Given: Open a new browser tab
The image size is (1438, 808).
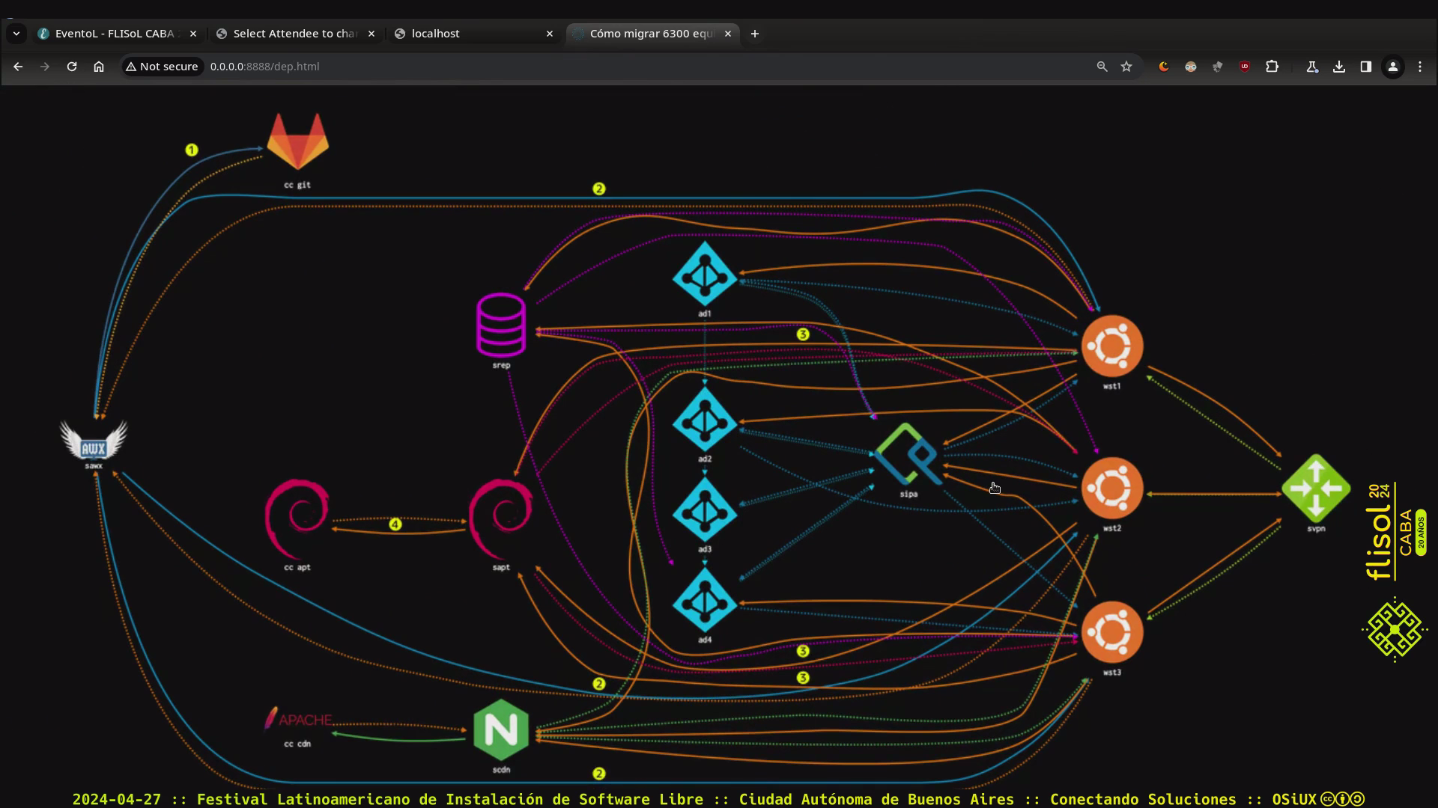Looking at the screenshot, I should (x=755, y=34).
